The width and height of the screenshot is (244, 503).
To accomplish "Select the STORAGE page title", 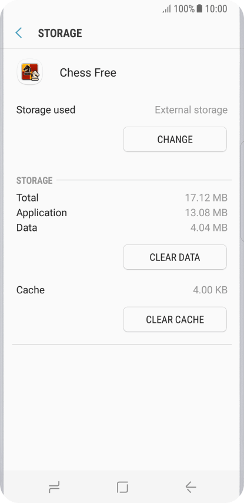I will coord(60,33).
